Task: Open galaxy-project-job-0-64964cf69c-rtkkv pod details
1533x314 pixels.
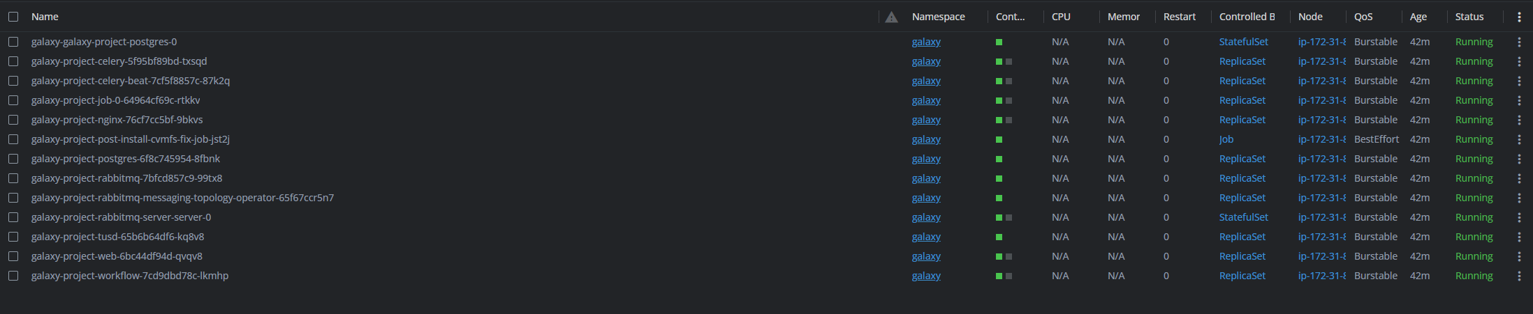Action: coord(116,100)
